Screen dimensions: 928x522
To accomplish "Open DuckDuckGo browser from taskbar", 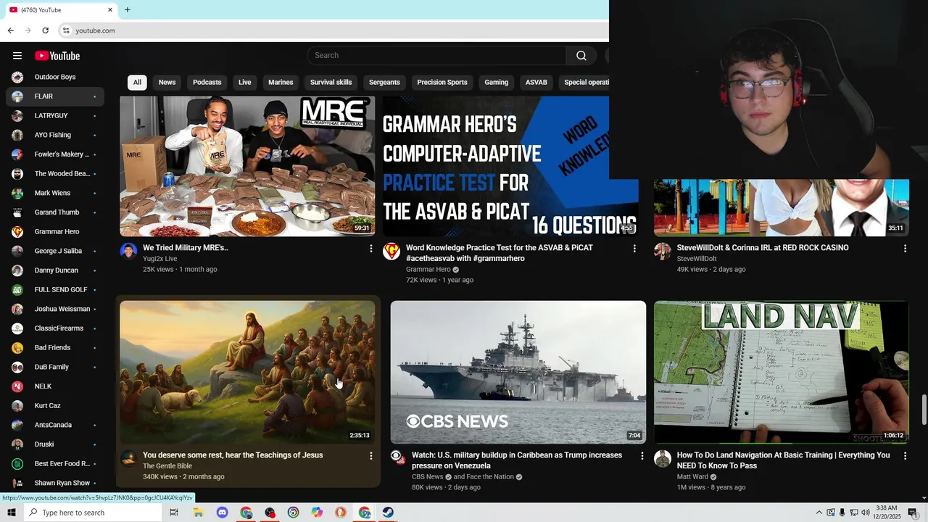I will (x=341, y=513).
